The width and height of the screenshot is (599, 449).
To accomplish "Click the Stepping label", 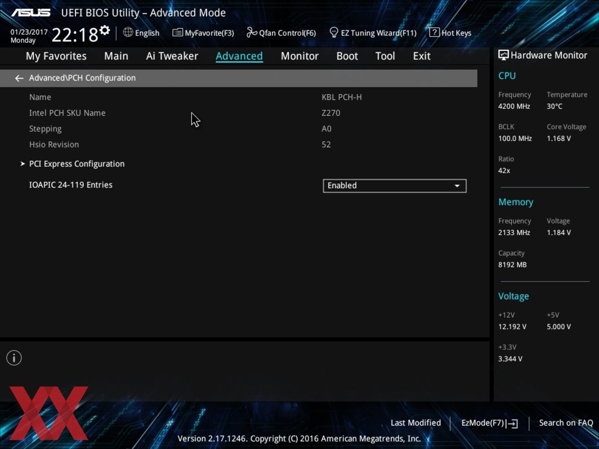I will (45, 129).
